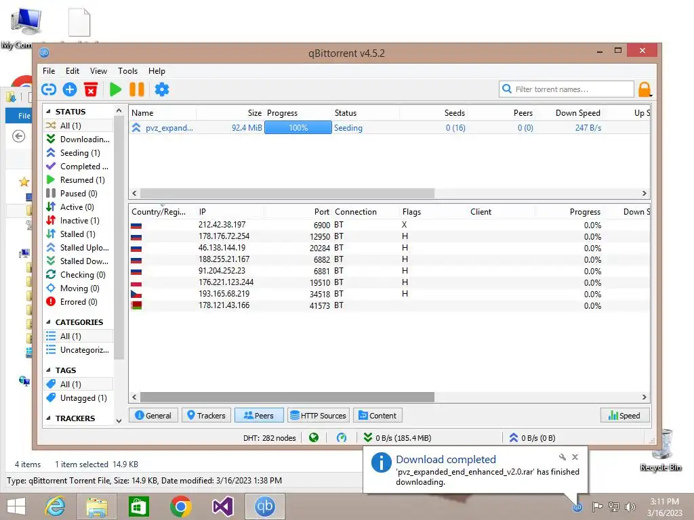The height and width of the screenshot is (520, 694).
Task: Open the Help menu
Action: click(157, 70)
